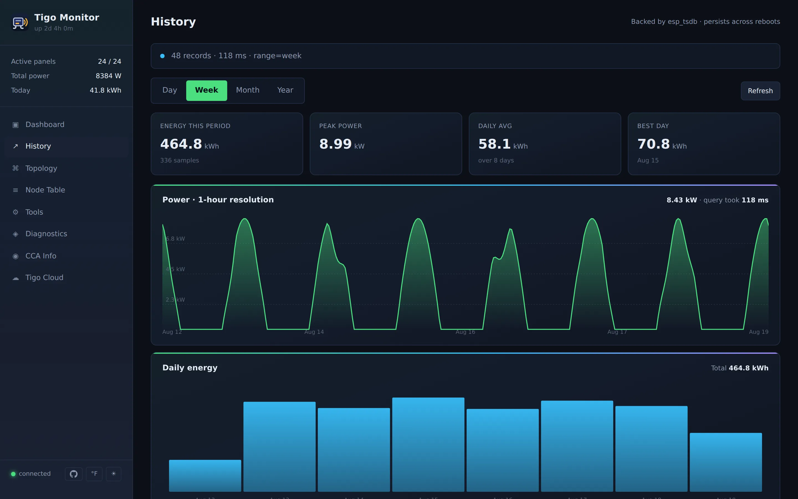
Task: Click the Best Day card
Action: coord(704,144)
